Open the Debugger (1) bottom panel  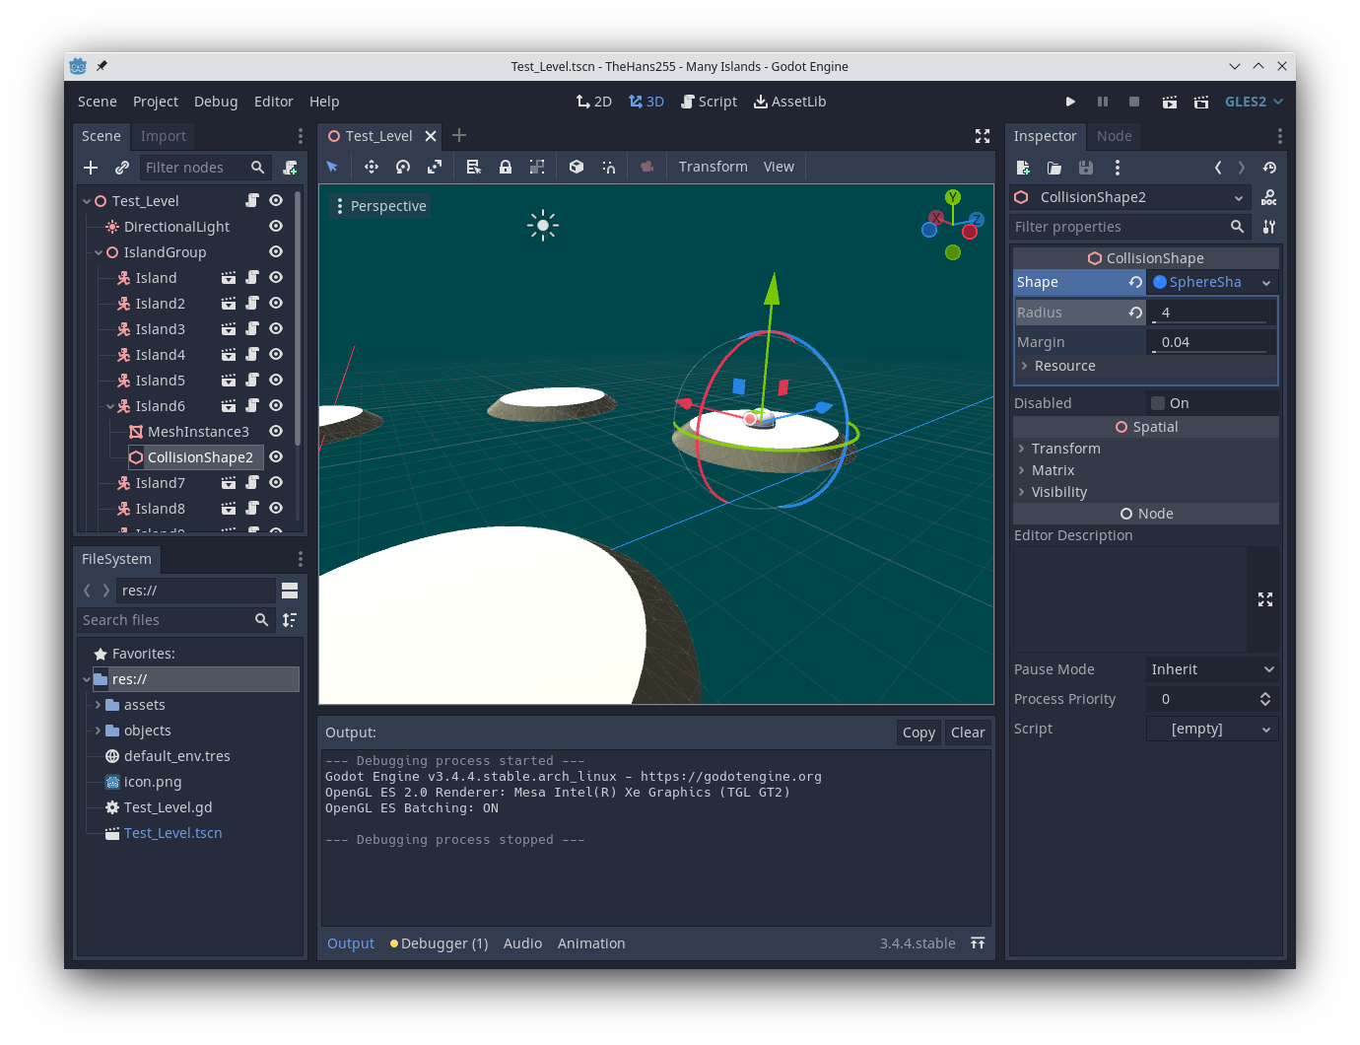pyautogui.click(x=440, y=943)
